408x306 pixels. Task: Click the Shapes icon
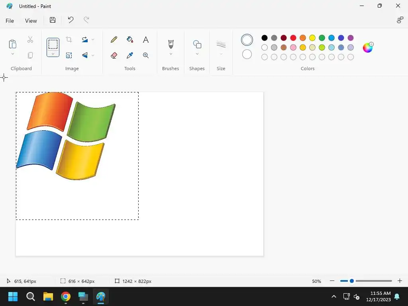pyautogui.click(x=197, y=44)
